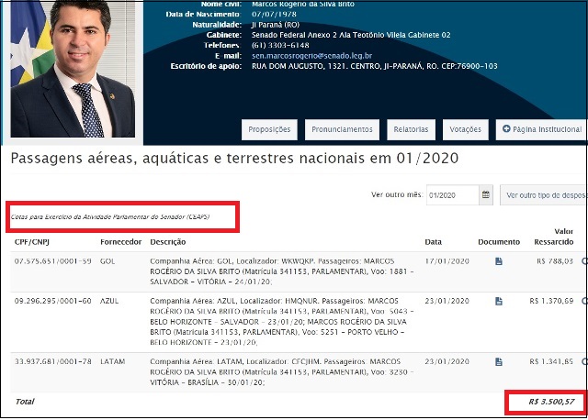Viewport: 588px width, 420px height.
Task: Go to the Relatorias tab
Action: coord(410,130)
